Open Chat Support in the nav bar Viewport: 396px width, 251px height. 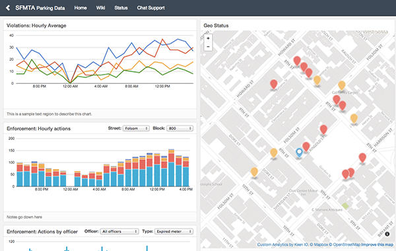pyautogui.click(x=150, y=8)
